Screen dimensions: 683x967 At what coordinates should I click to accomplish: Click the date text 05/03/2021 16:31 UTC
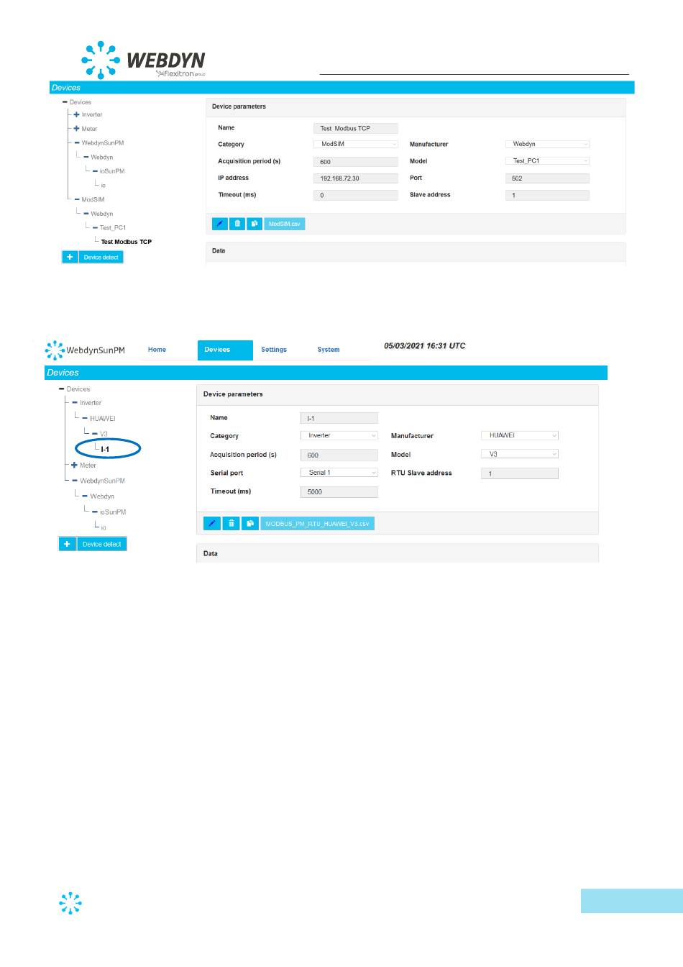tap(425, 346)
